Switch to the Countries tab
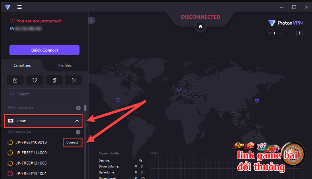Screen dimensions: 312x179 click(22, 65)
